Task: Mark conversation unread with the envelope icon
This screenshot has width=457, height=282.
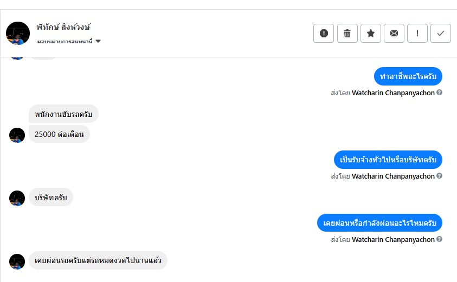Action: coord(394,34)
